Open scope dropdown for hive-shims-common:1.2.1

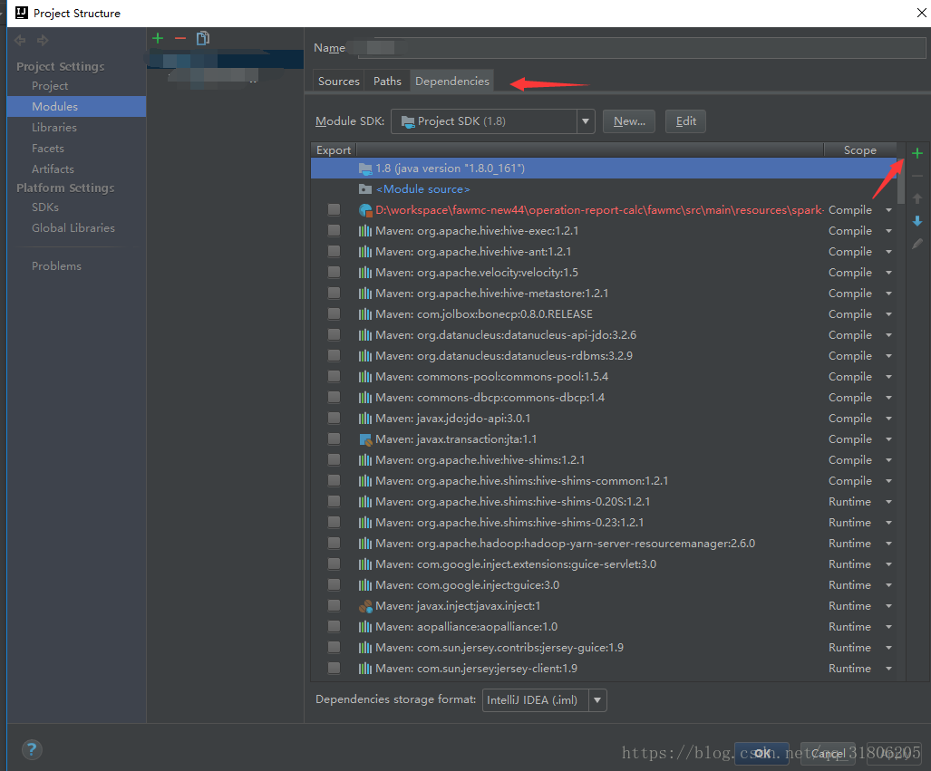coord(888,481)
